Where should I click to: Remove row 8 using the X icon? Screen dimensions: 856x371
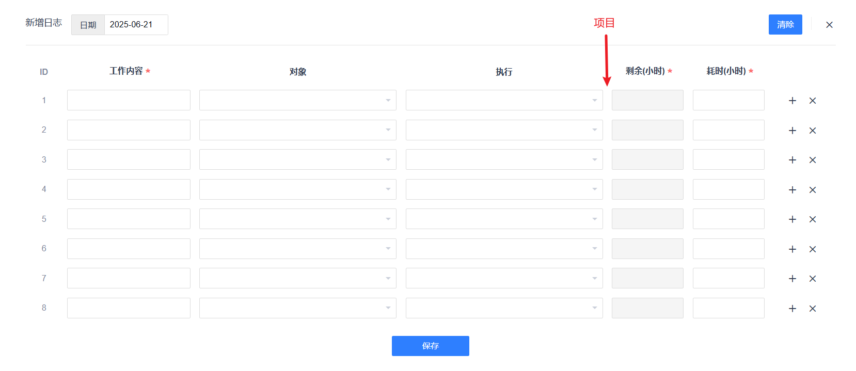point(813,309)
